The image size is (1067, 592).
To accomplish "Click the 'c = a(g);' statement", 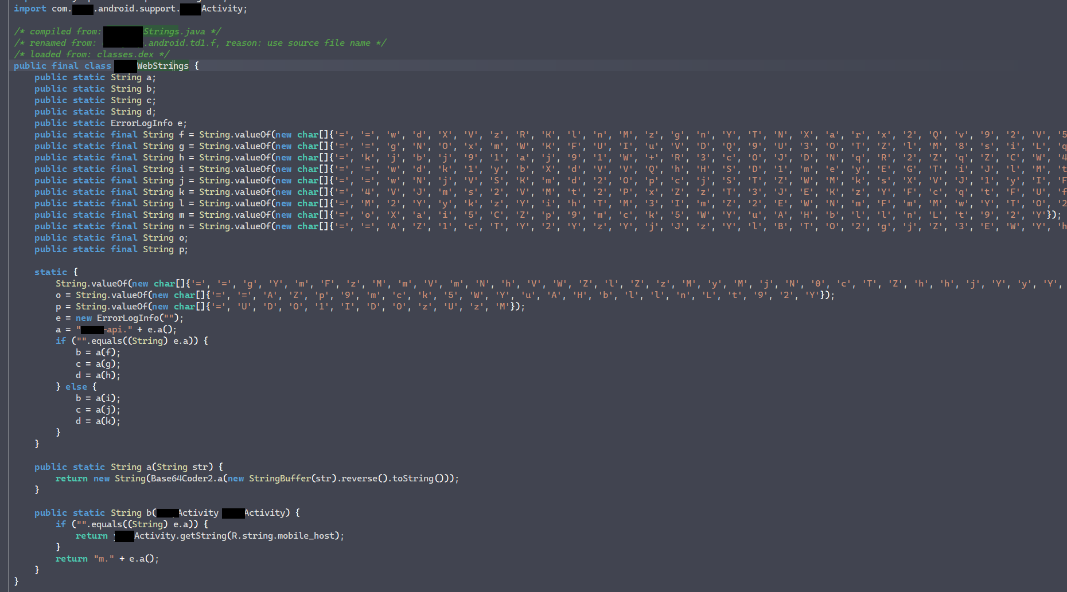I will click(x=98, y=364).
